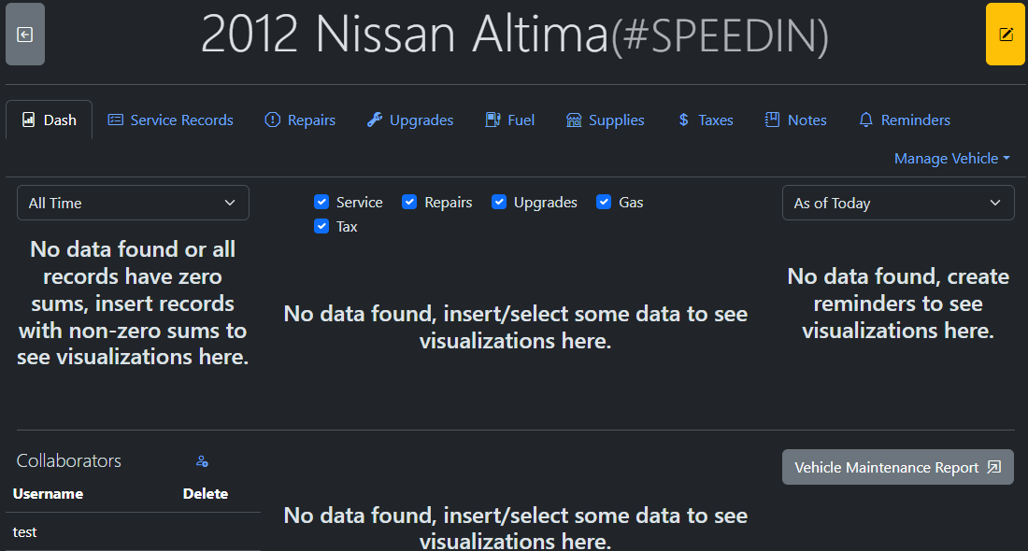Toggle the Repairs checkbox off
The width and height of the screenshot is (1028, 551).
pos(409,202)
